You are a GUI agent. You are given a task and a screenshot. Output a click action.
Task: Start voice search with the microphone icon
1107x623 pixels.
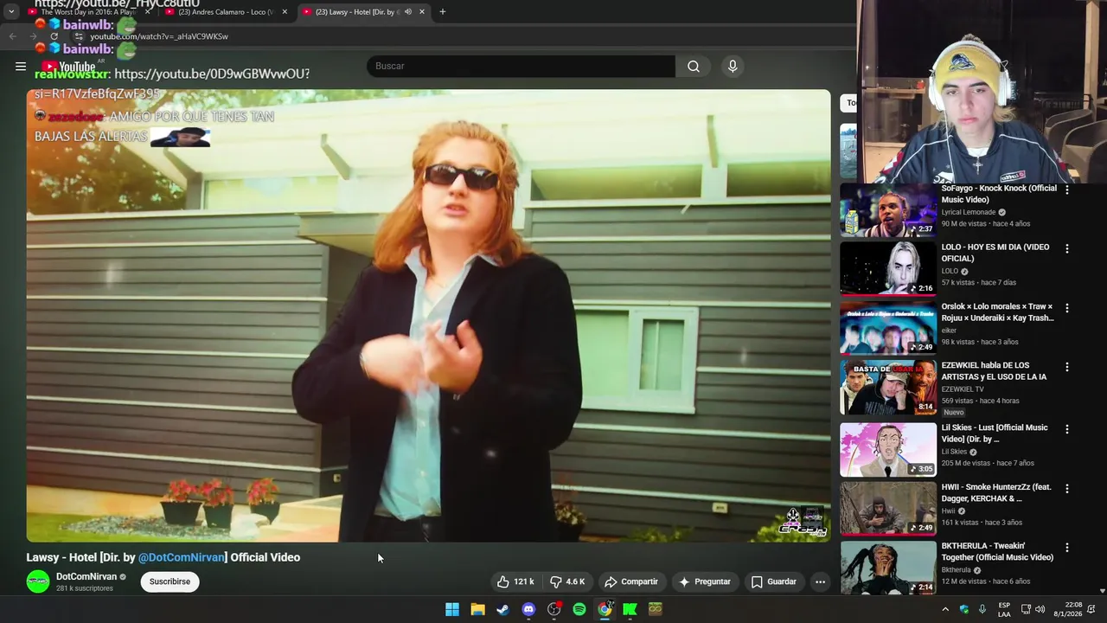point(733,67)
